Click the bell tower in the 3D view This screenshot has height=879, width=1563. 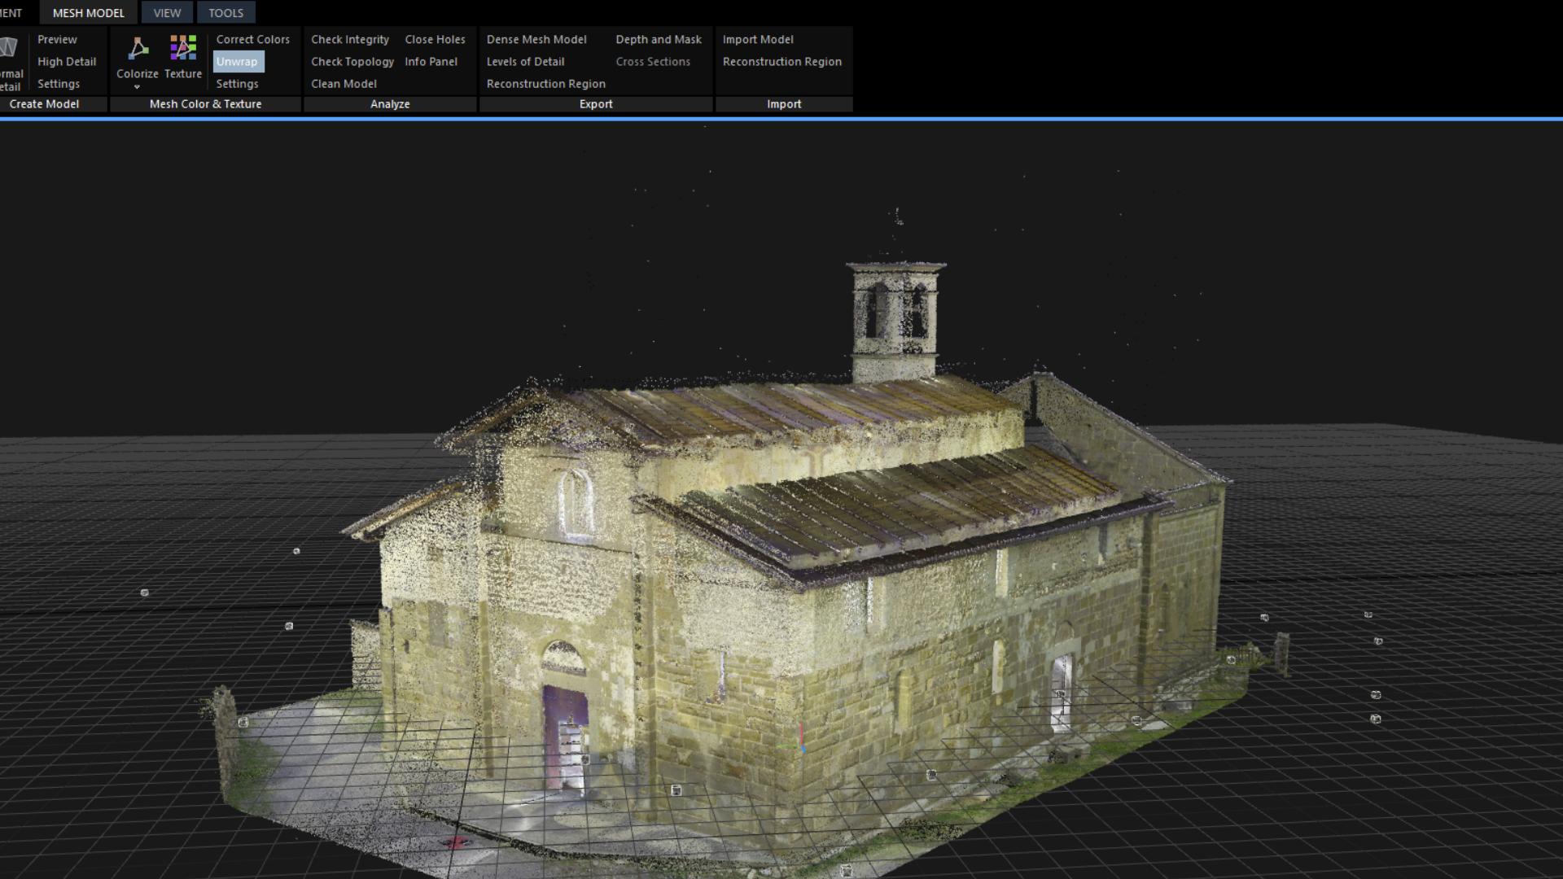click(x=895, y=320)
